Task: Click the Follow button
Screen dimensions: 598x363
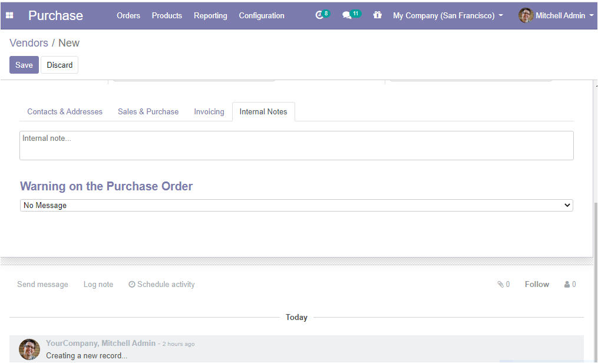Action: coord(537,284)
